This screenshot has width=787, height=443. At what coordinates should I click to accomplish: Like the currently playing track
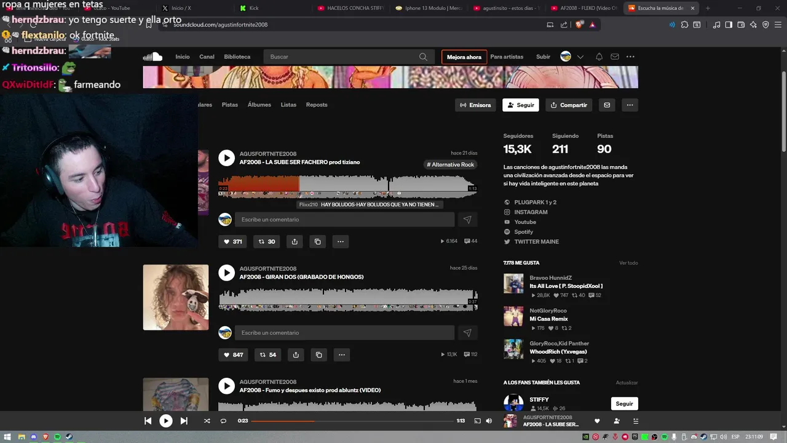[597, 421]
